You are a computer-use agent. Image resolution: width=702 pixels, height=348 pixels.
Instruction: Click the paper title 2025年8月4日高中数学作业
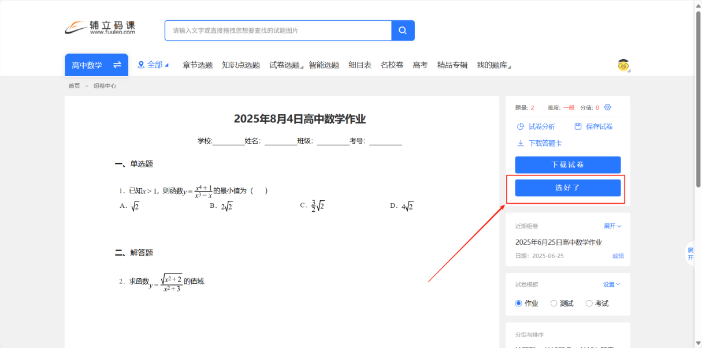300,119
